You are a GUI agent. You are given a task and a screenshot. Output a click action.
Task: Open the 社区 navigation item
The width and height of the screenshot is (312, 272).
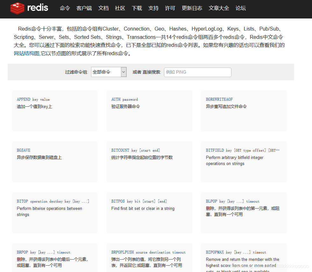[120, 8]
